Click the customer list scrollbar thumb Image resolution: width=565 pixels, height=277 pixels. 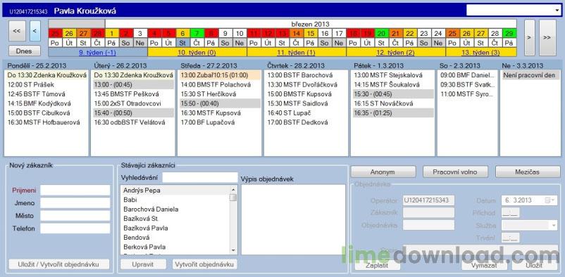tap(233, 198)
